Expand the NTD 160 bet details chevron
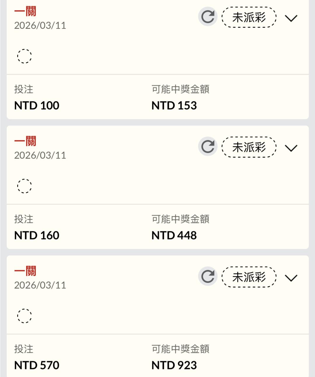The image size is (315, 377). [x=291, y=148]
